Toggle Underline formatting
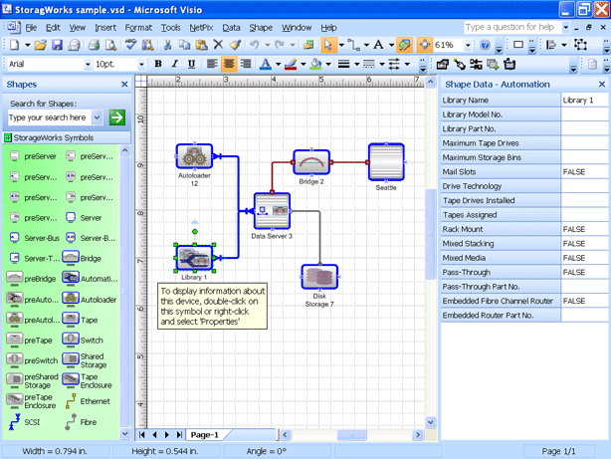Viewport: 611px width, 459px height. coord(191,64)
